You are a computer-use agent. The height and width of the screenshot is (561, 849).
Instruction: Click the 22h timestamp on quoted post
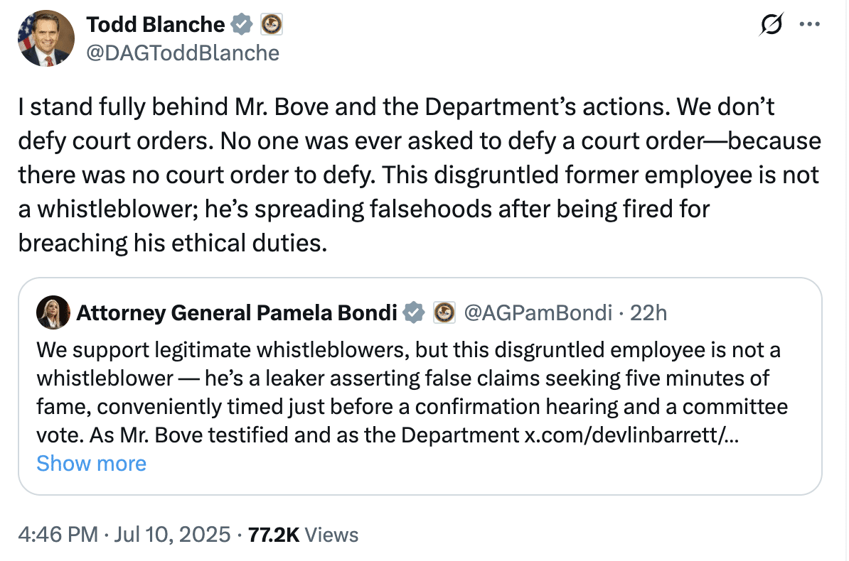point(648,312)
